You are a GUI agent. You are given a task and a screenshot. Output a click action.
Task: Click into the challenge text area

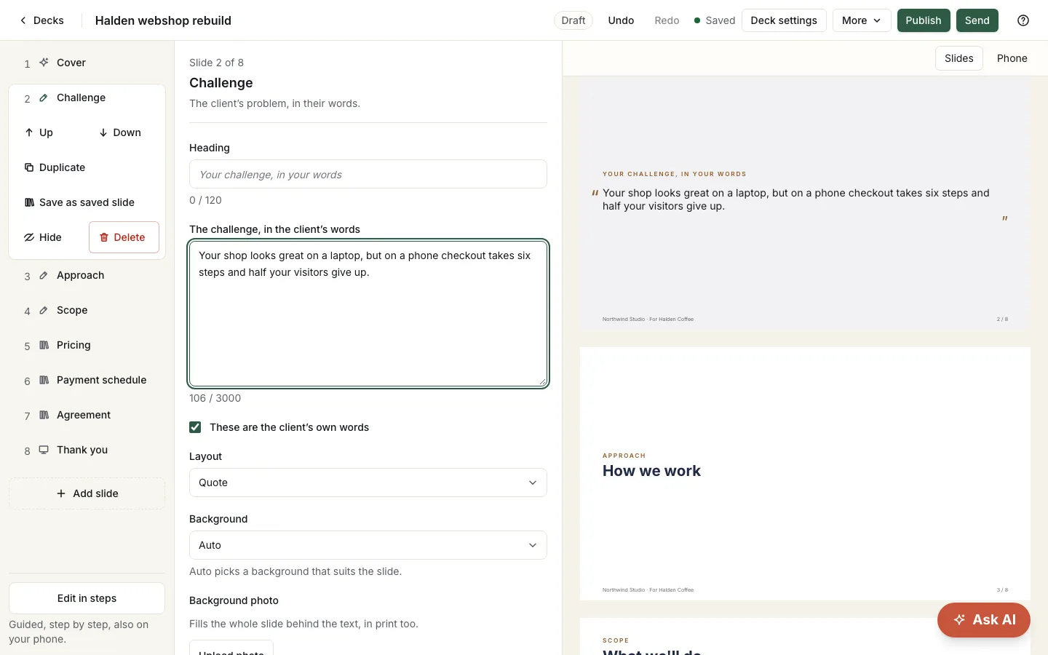pos(368,314)
